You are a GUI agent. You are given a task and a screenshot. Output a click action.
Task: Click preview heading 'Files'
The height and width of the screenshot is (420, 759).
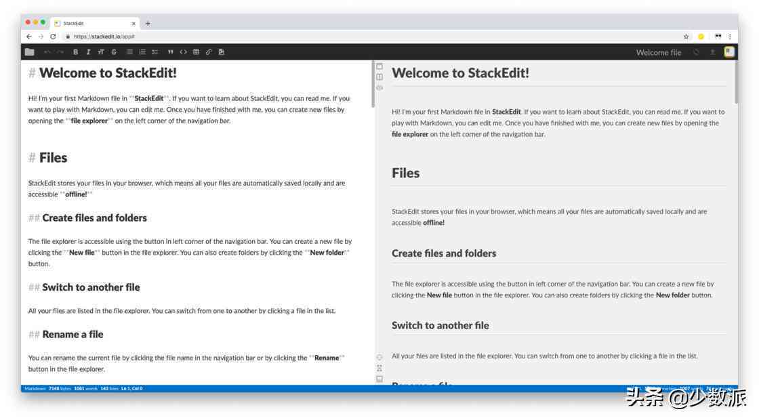click(x=406, y=173)
